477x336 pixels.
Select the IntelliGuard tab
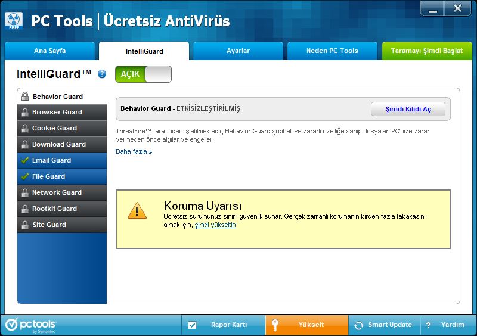click(144, 51)
